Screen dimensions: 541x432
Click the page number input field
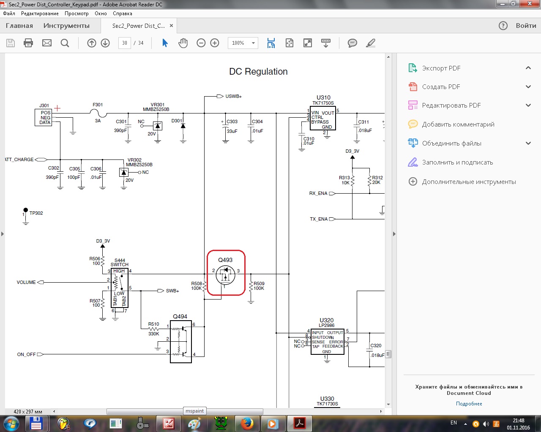coord(125,43)
